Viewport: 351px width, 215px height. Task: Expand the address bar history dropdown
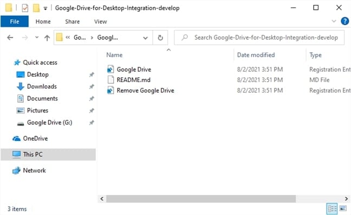click(145, 38)
